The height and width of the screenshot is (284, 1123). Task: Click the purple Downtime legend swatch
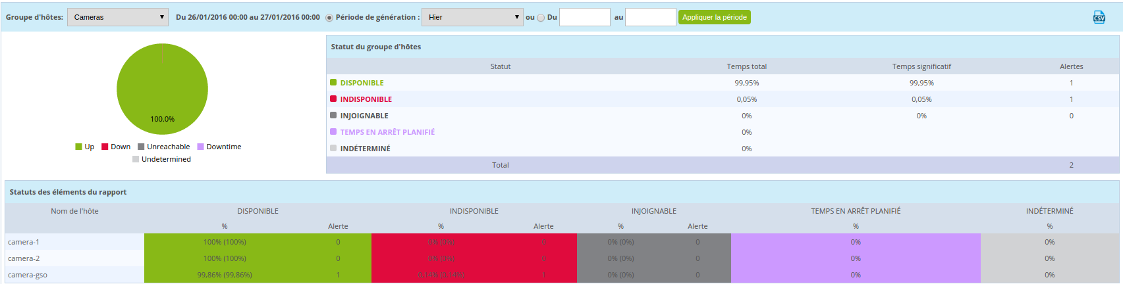200,147
